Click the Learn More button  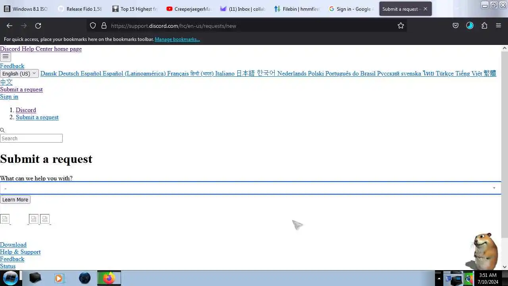[x=15, y=199]
